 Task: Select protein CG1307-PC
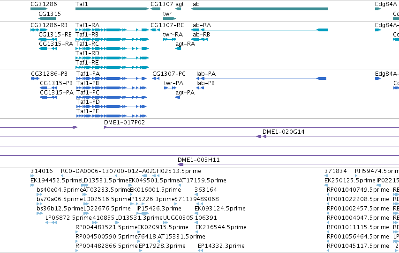[156, 79]
